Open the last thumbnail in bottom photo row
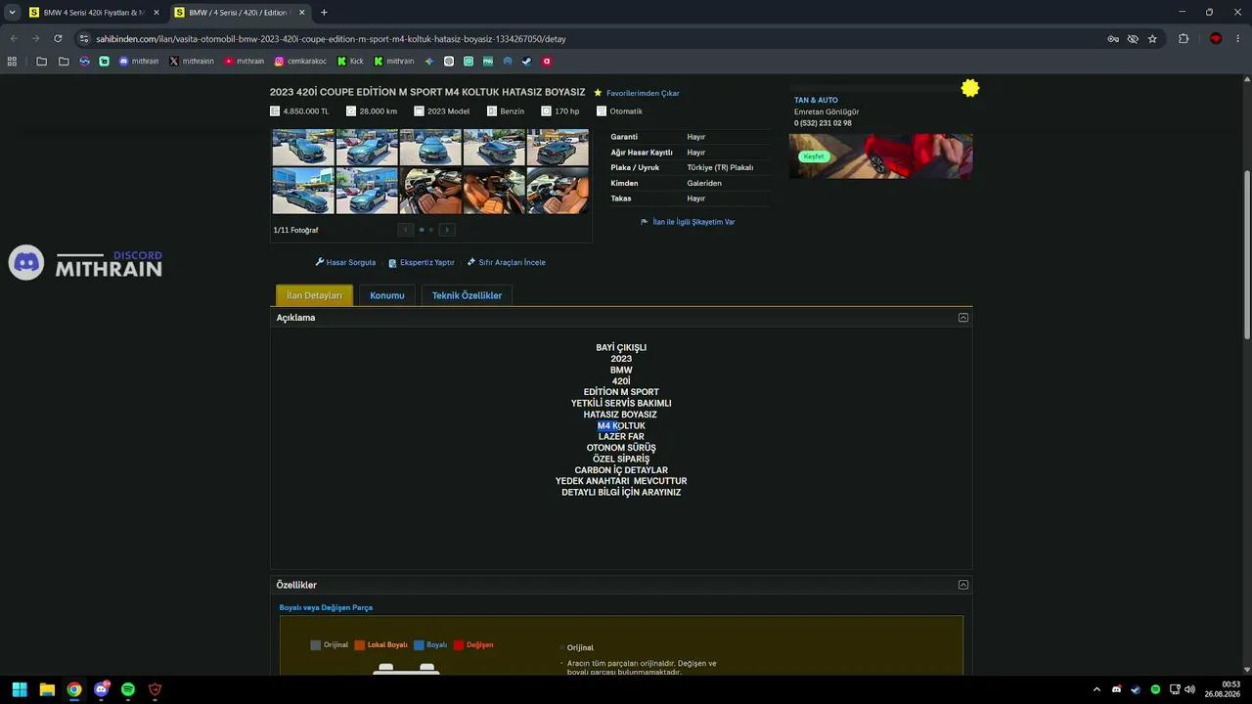 click(558, 191)
